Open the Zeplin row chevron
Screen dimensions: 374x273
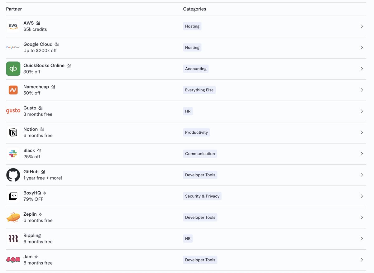pos(362,217)
